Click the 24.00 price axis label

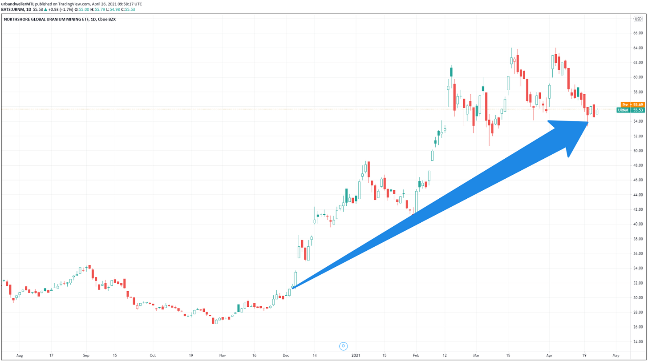[x=638, y=341]
